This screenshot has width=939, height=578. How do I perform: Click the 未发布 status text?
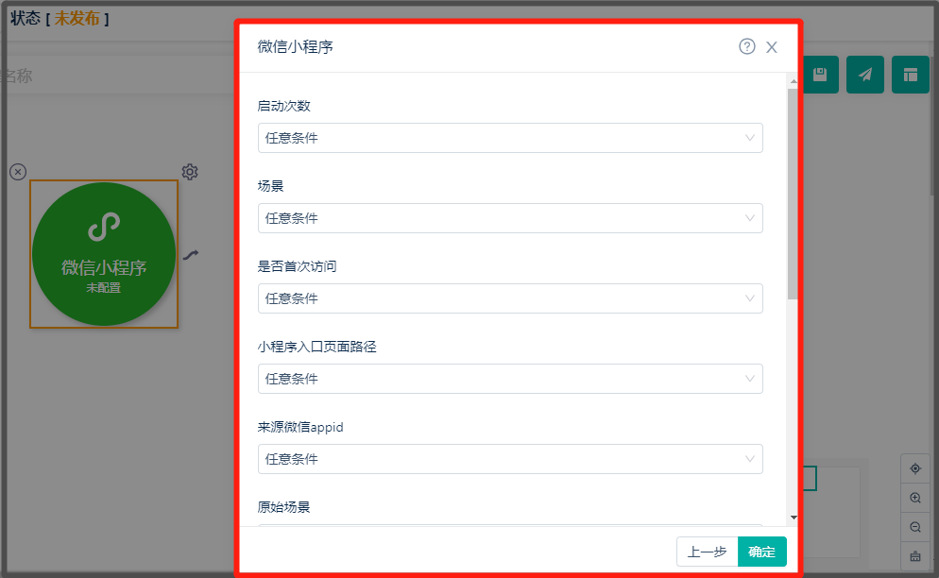click(77, 19)
